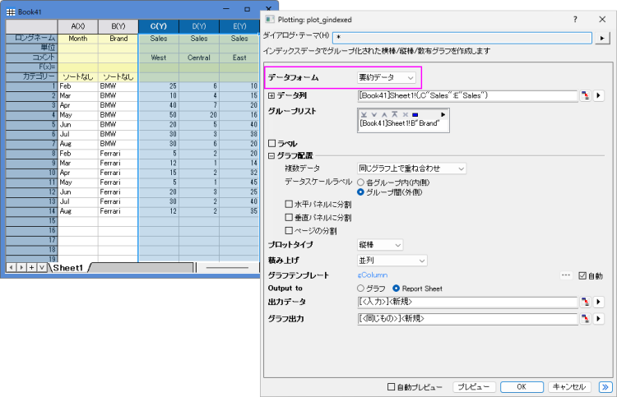Enable the ラベル checkbox
617x397 pixels.
272,144
